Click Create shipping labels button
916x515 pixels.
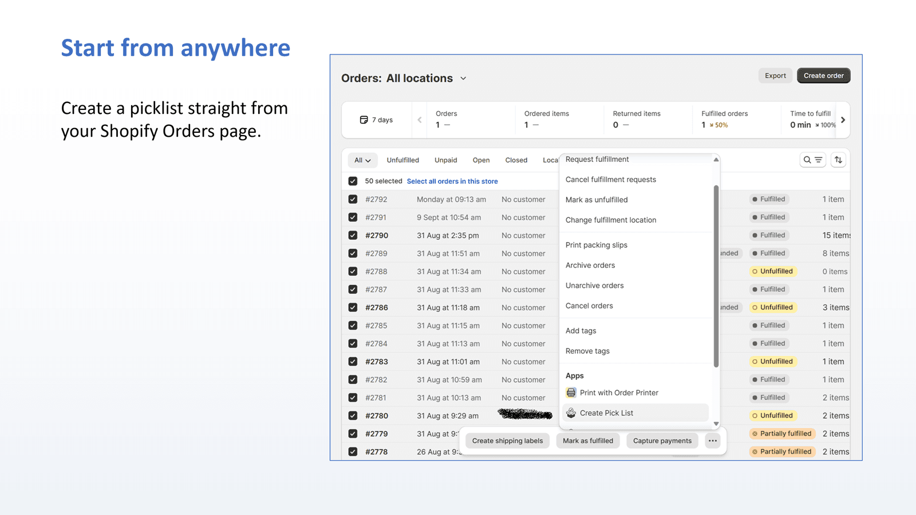(x=508, y=441)
